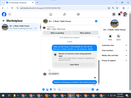The image size is (131, 98).
Task: Close the Messenger browser tab
Action: click(33, 3)
